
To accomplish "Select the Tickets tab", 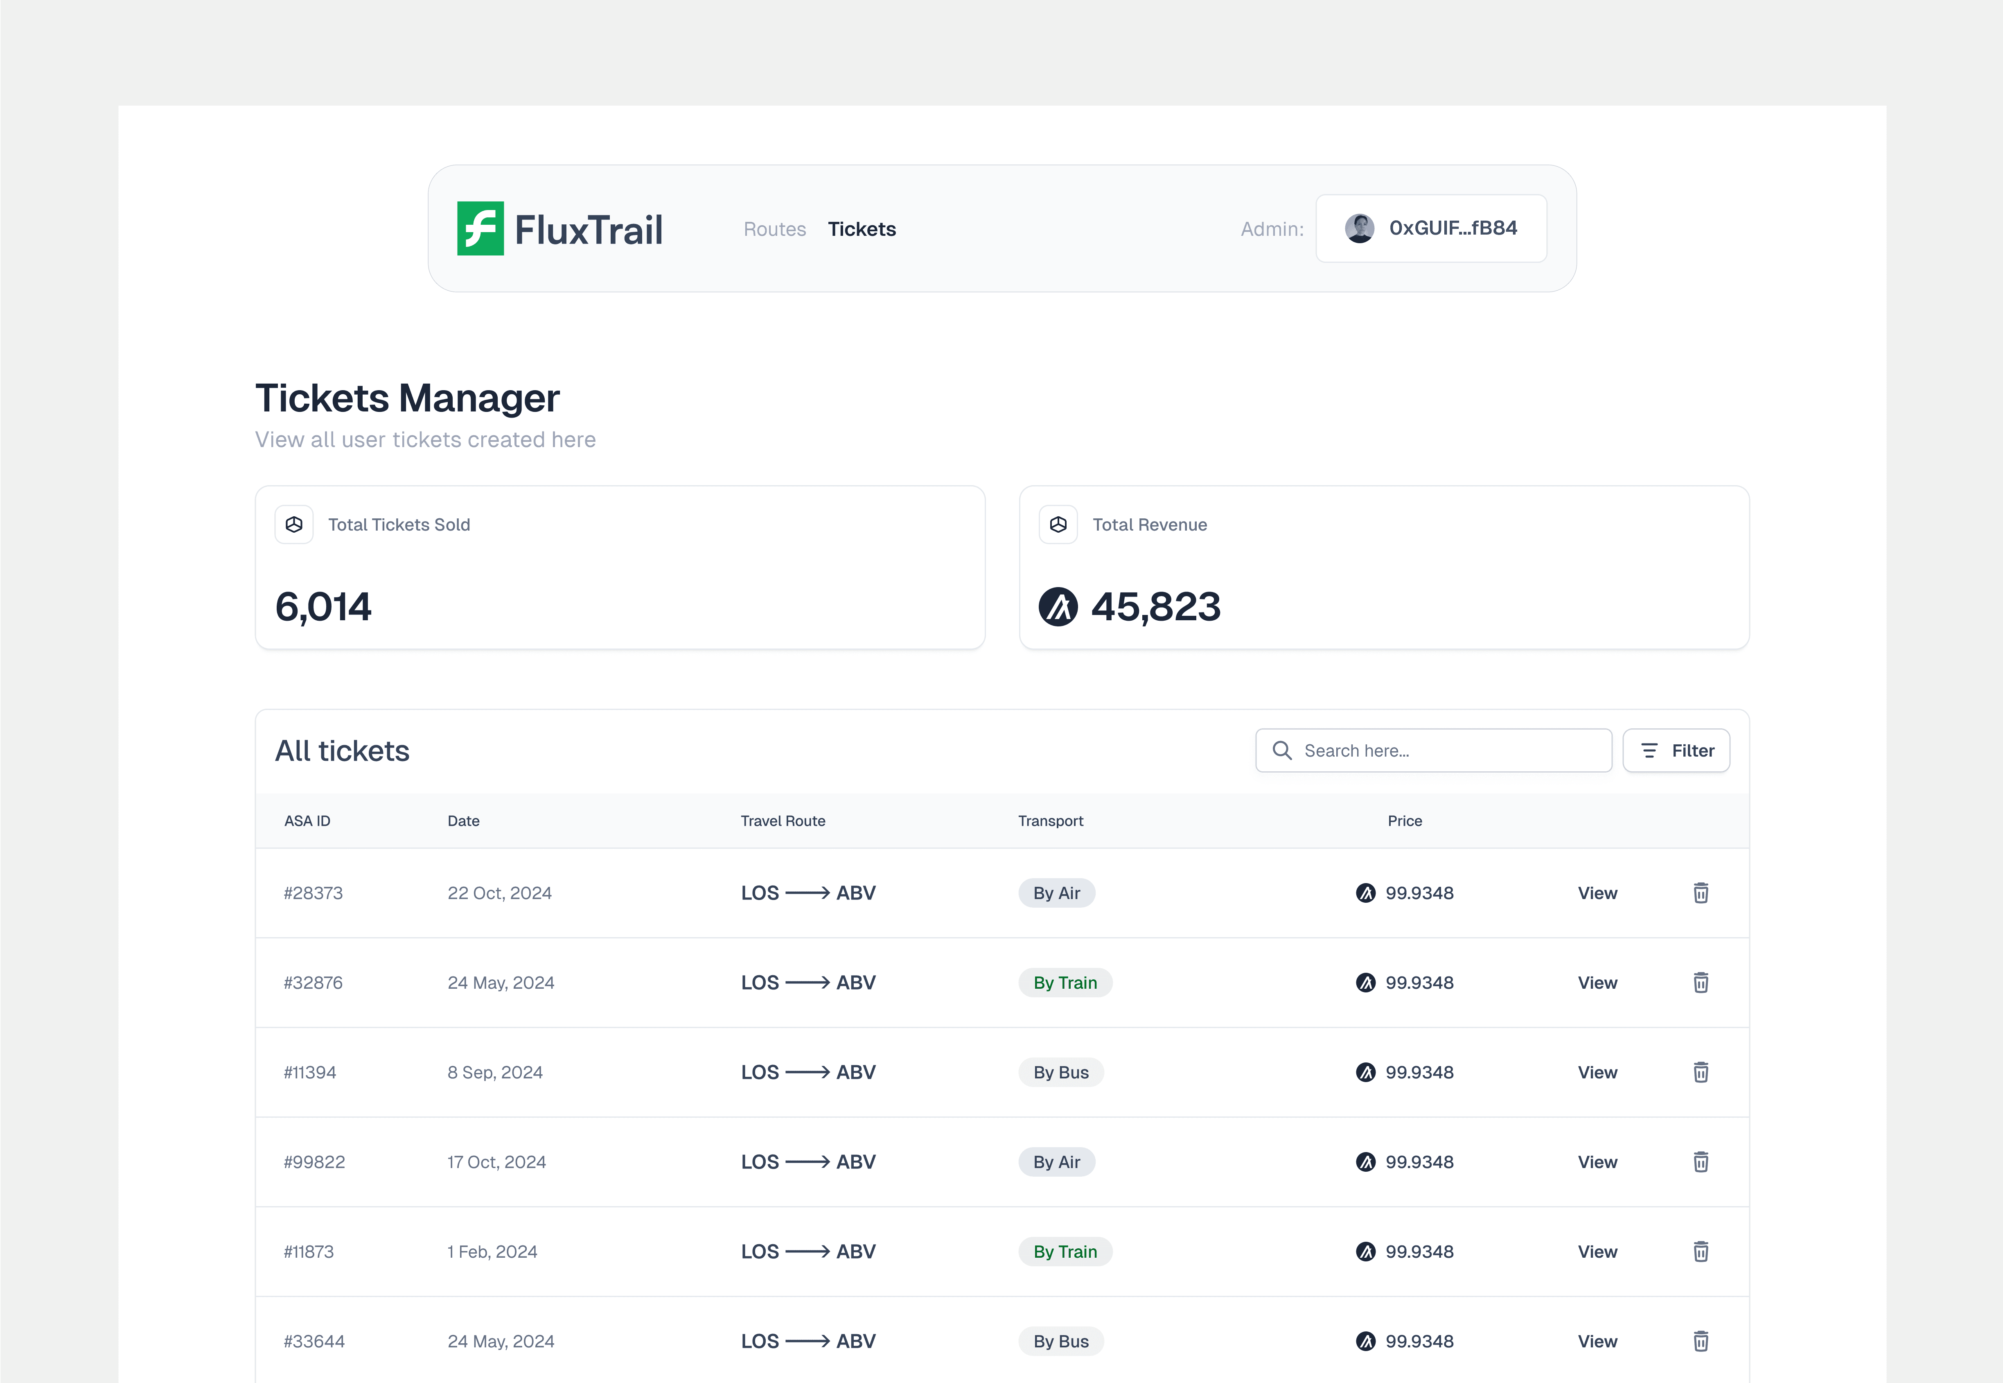I will point(862,229).
